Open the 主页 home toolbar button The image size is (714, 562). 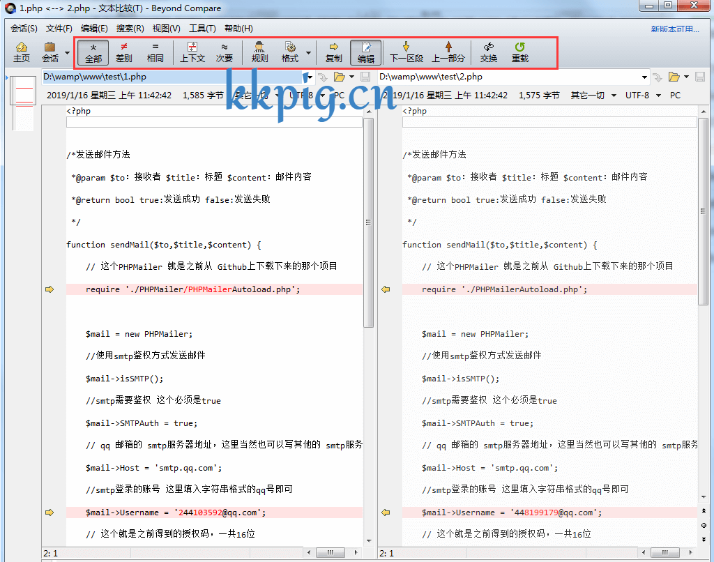pyautogui.click(x=22, y=52)
